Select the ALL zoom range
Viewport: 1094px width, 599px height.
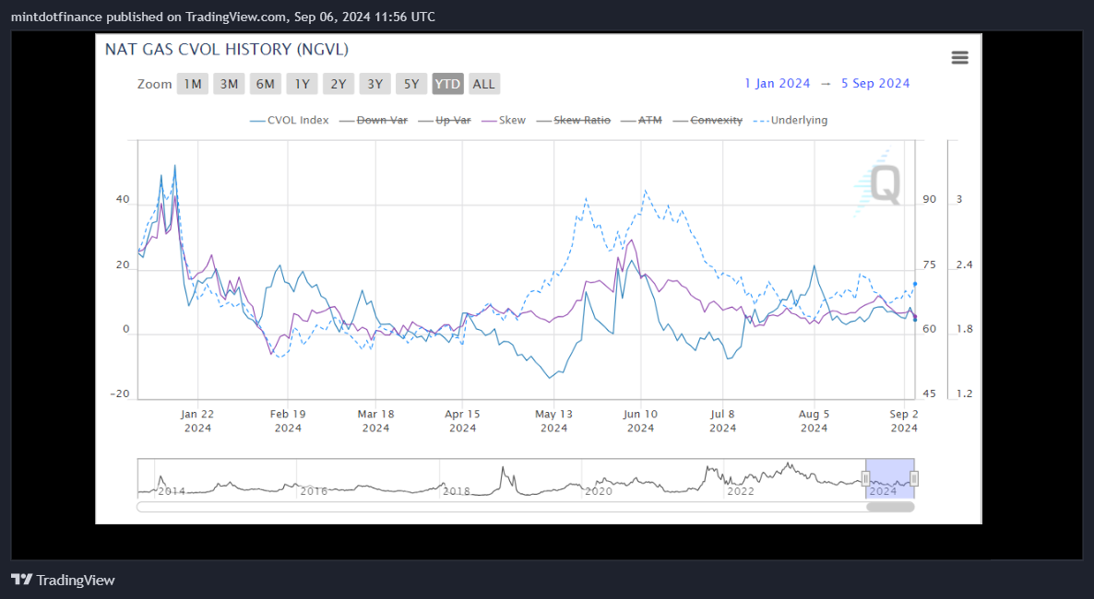click(483, 84)
